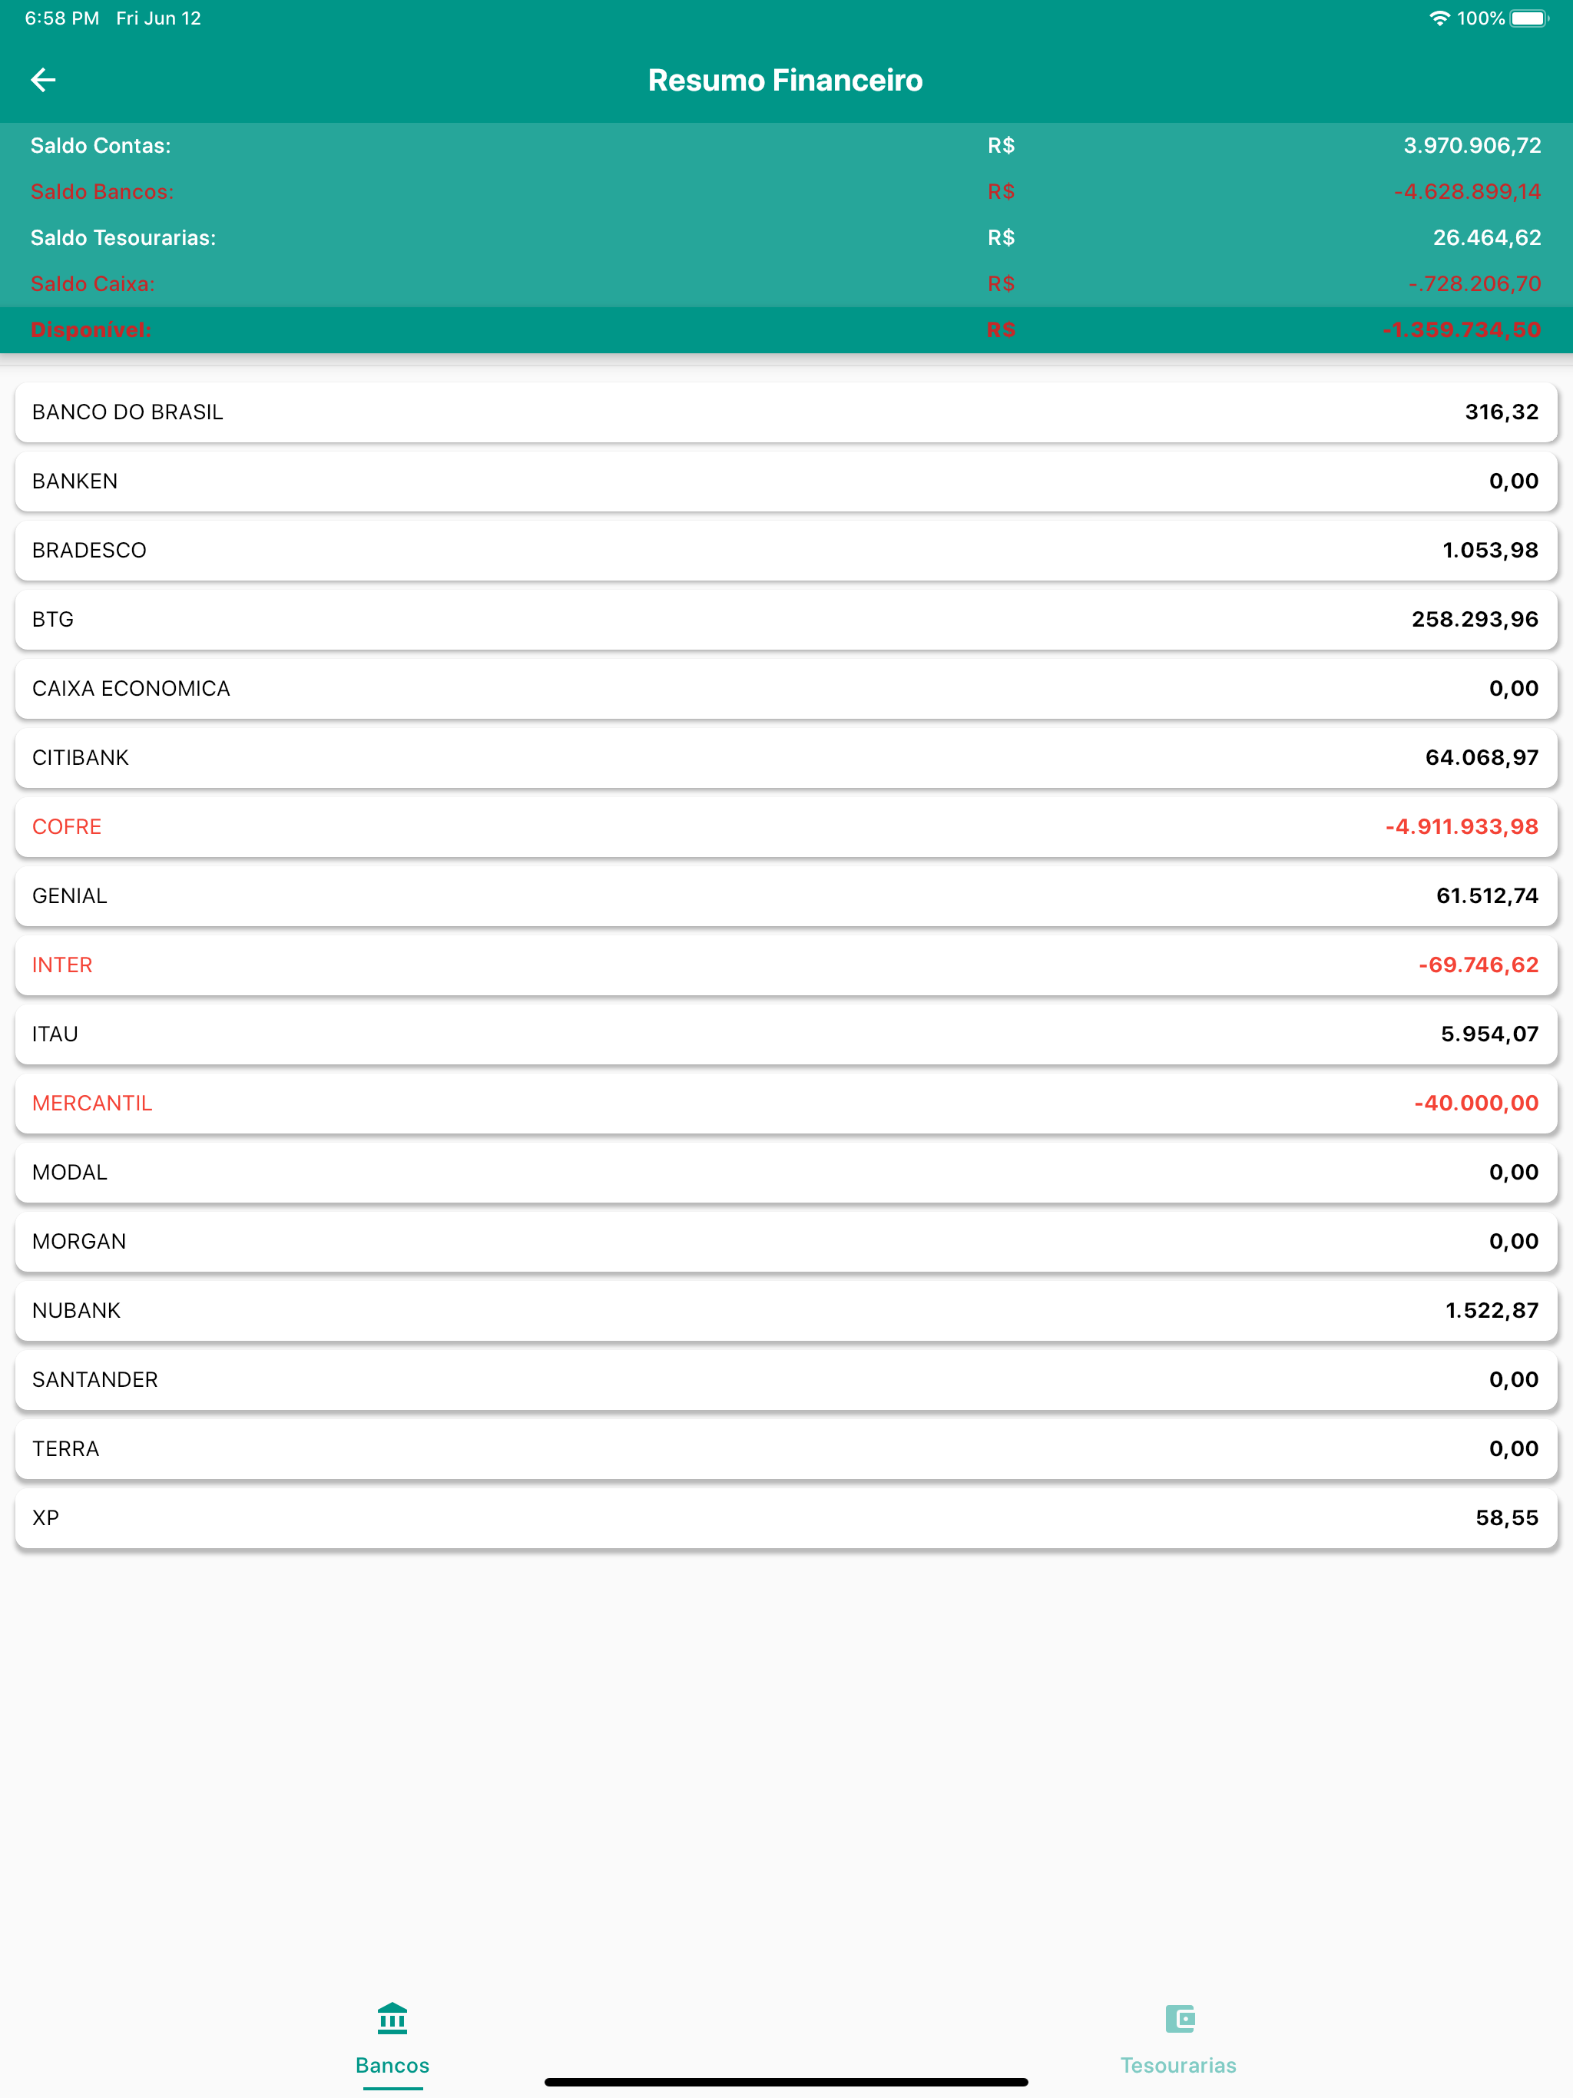1573x2098 pixels.
Task: Select the BANKEN bank name
Action: pos(75,481)
